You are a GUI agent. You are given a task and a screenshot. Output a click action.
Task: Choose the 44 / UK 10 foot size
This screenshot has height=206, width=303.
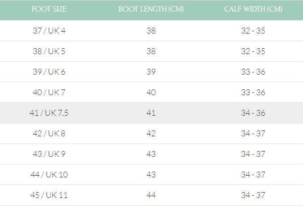click(49, 175)
